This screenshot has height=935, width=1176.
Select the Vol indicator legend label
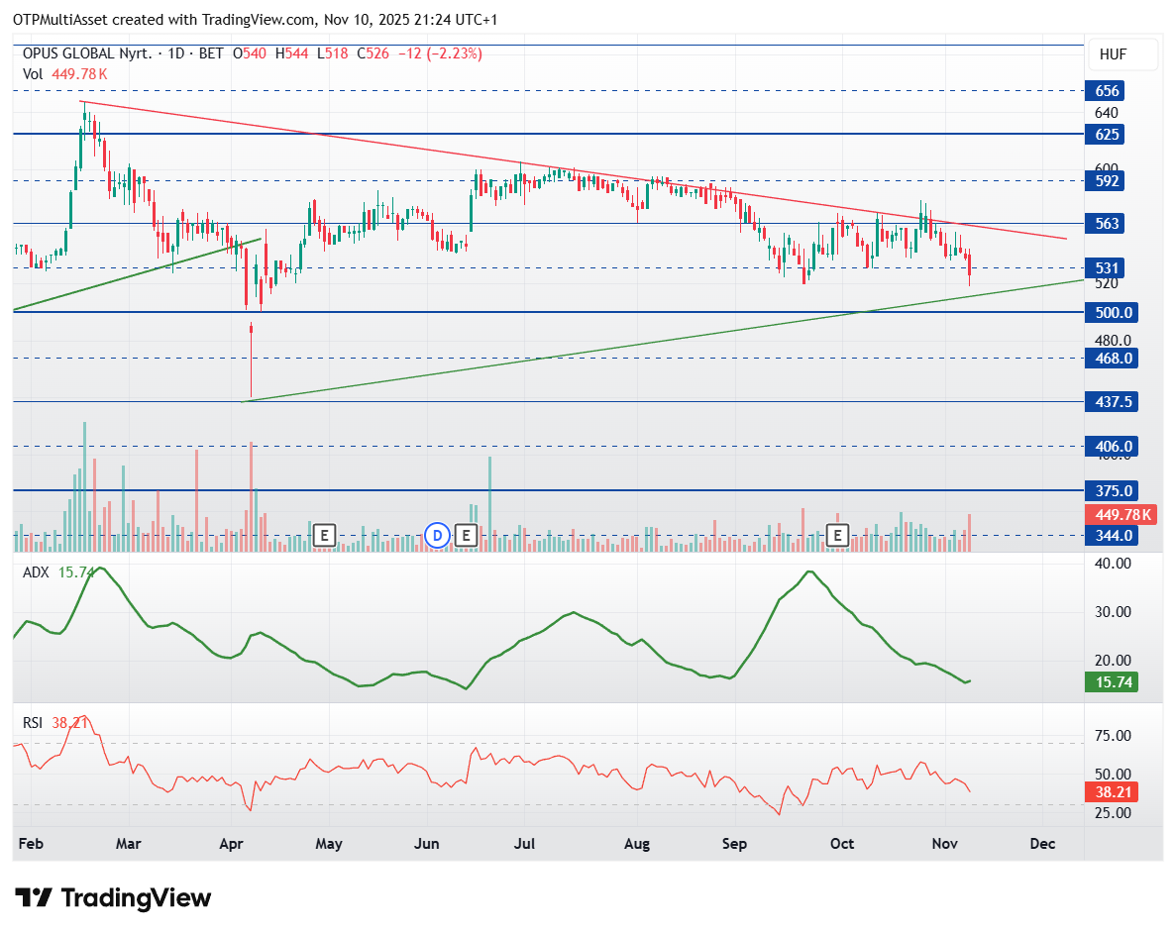coord(32,74)
